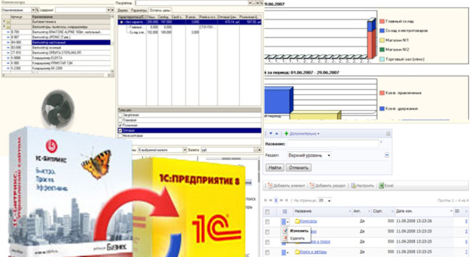471x257 pixels.
Task: Click the ellipsis button in Валюта field
Action: click(256, 150)
